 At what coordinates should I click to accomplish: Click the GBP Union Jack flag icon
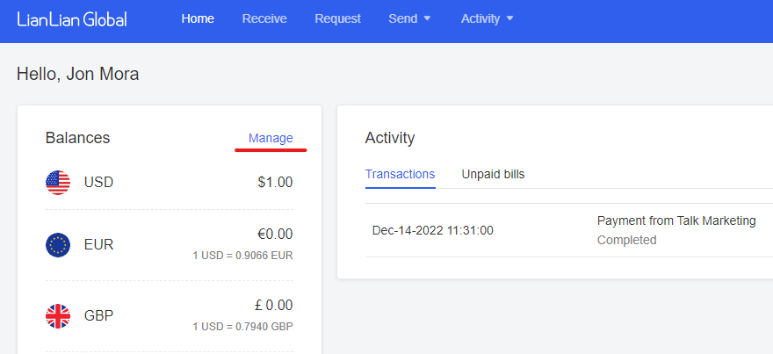[x=58, y=316]
